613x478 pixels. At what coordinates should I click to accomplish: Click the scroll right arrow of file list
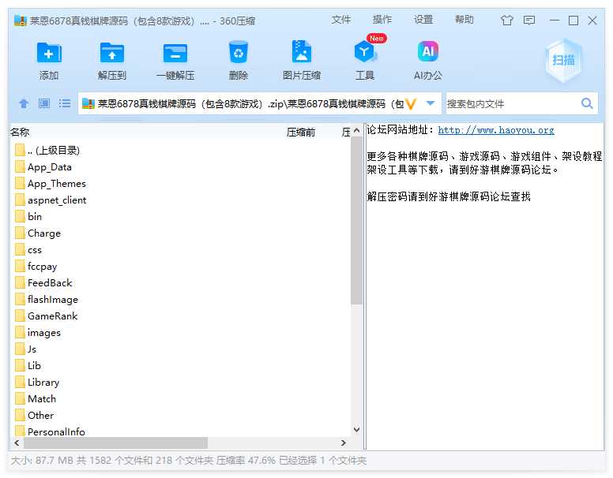click(344, 443)
